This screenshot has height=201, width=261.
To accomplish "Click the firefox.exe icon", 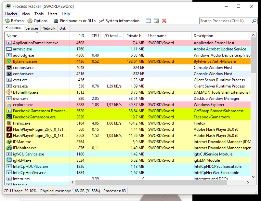I will click(9, 123).
